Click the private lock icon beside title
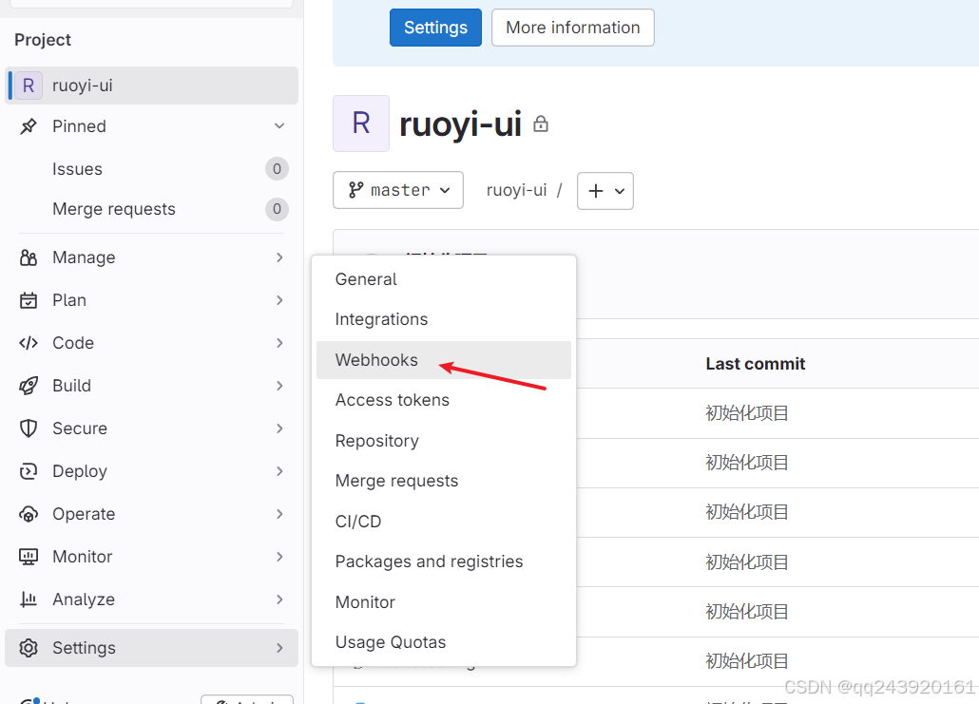The height and width of the screenshot is (704, 979). tap(541, 124)
